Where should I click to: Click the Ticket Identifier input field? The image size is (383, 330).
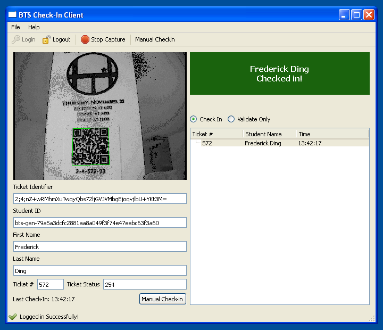tap(100, 199)
